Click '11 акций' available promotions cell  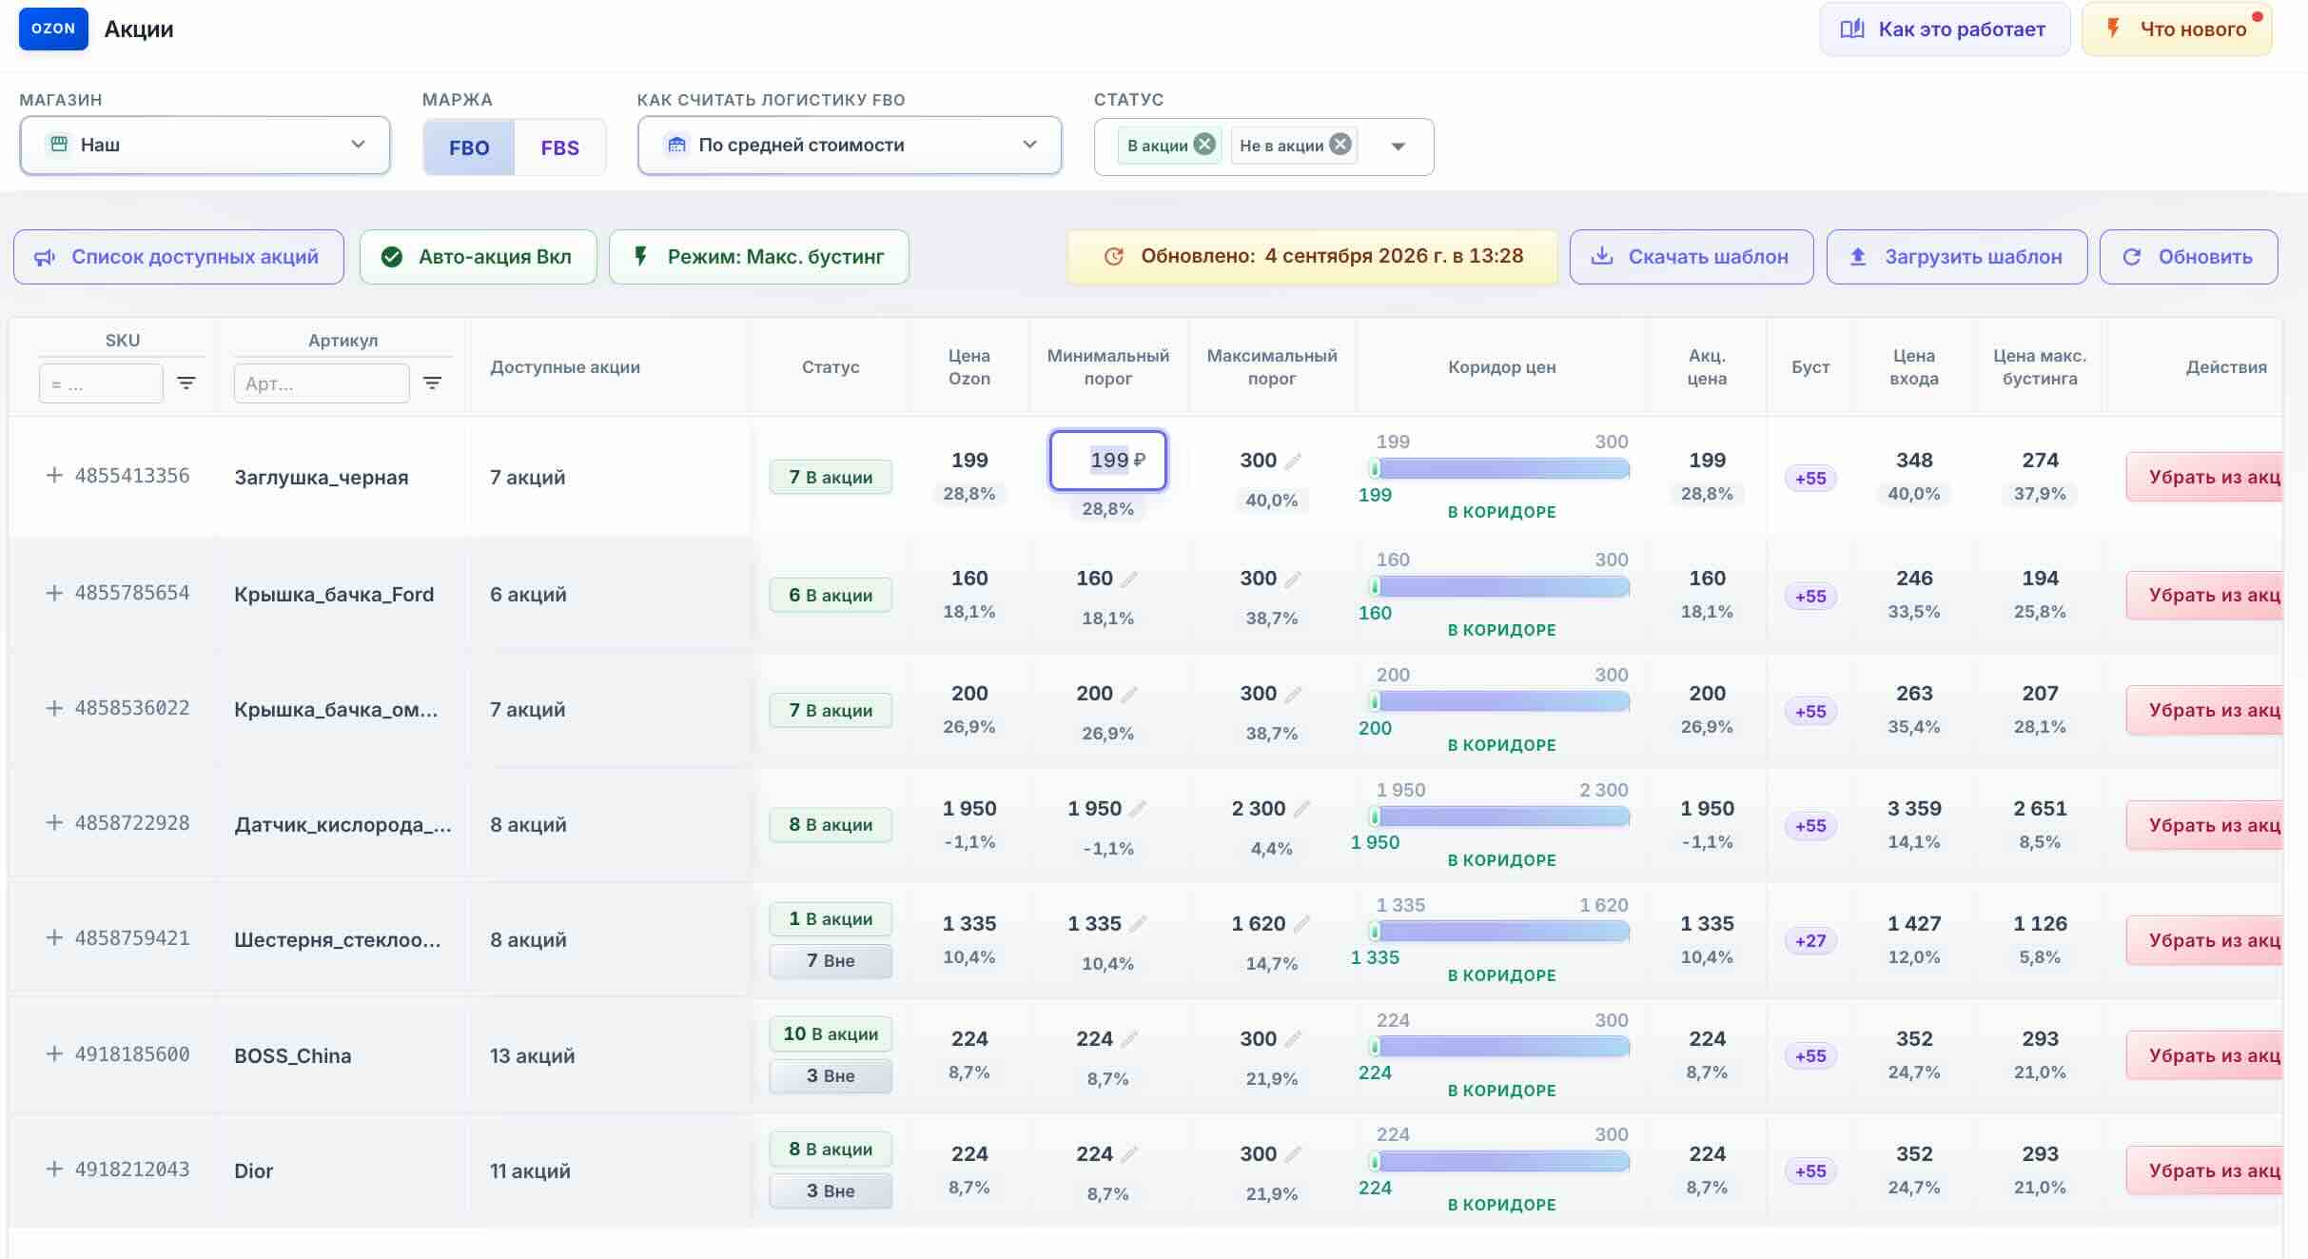(x=530, y=1170)
